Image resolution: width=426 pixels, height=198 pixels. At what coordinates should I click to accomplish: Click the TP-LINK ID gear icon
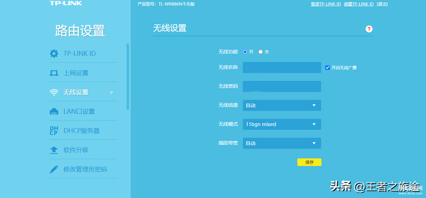(x=54, y=53)
